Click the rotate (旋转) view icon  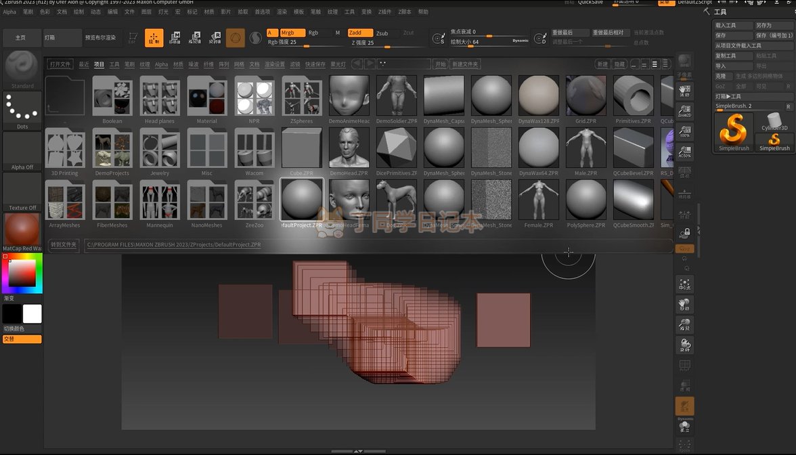(x=684, y=346)
